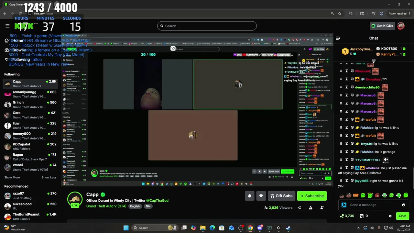Click jayyskii5 username in chat
The height and width of the screenshot is (233, 414).
coord(362,181)
